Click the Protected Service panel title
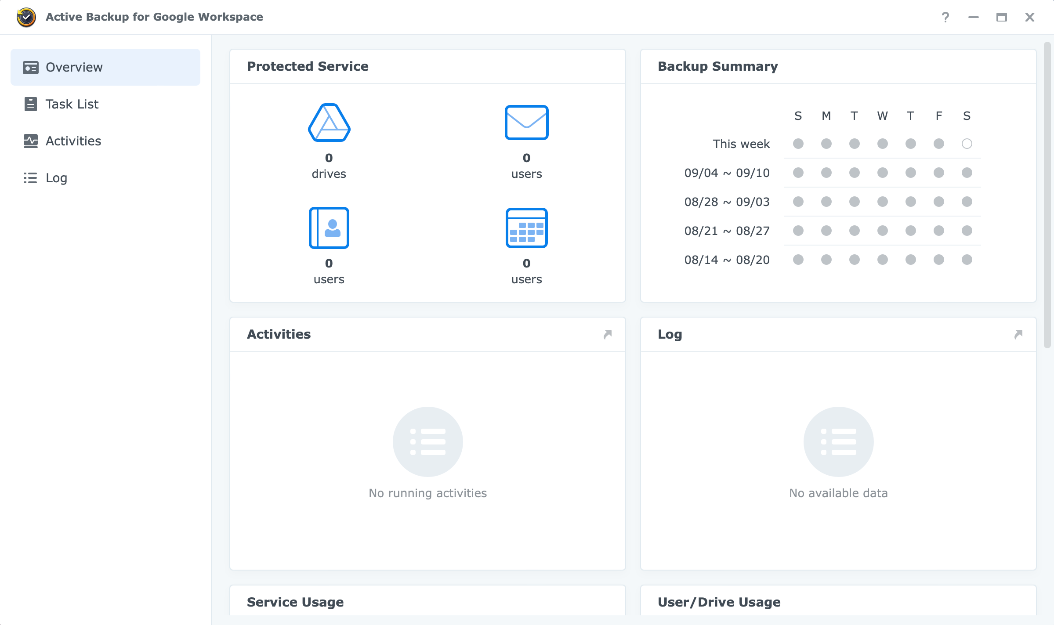Screen dimensions: 1054x625 click(x=308, y=66)
